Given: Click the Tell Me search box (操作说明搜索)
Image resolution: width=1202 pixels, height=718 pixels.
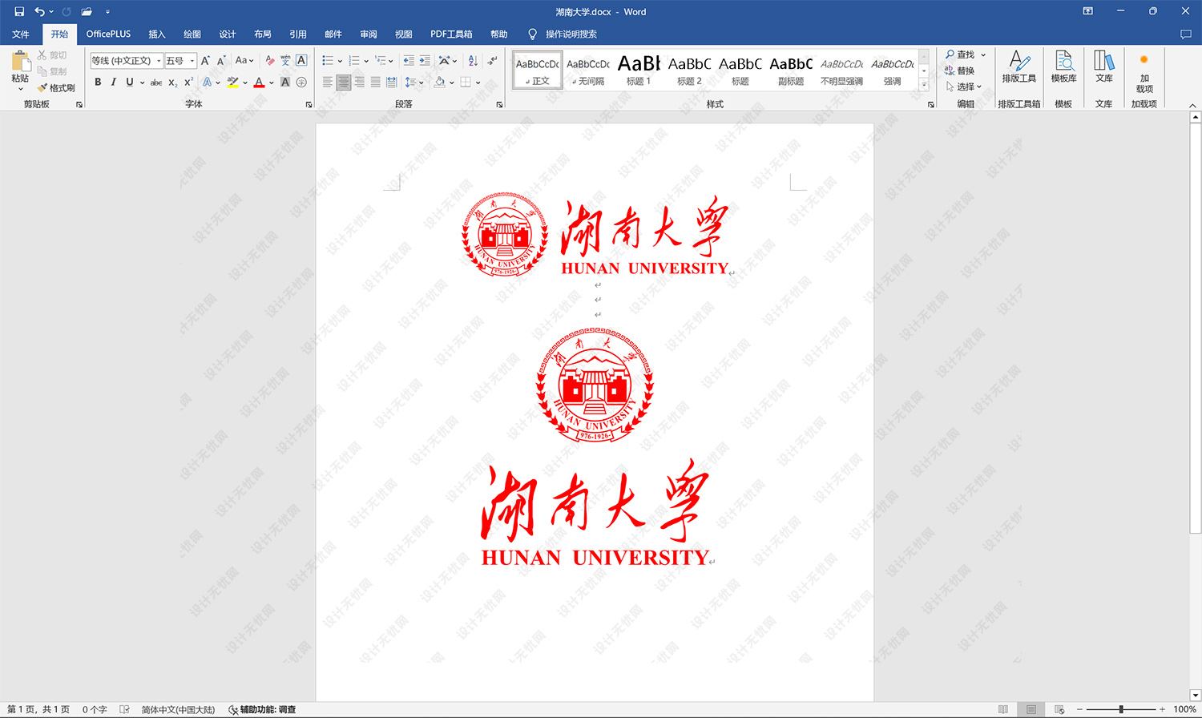Looking at the screenshot, I should pos(571,34).
